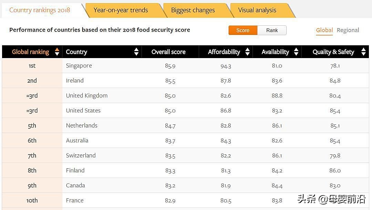Click on Netherlands in the table

pos(82,125)
